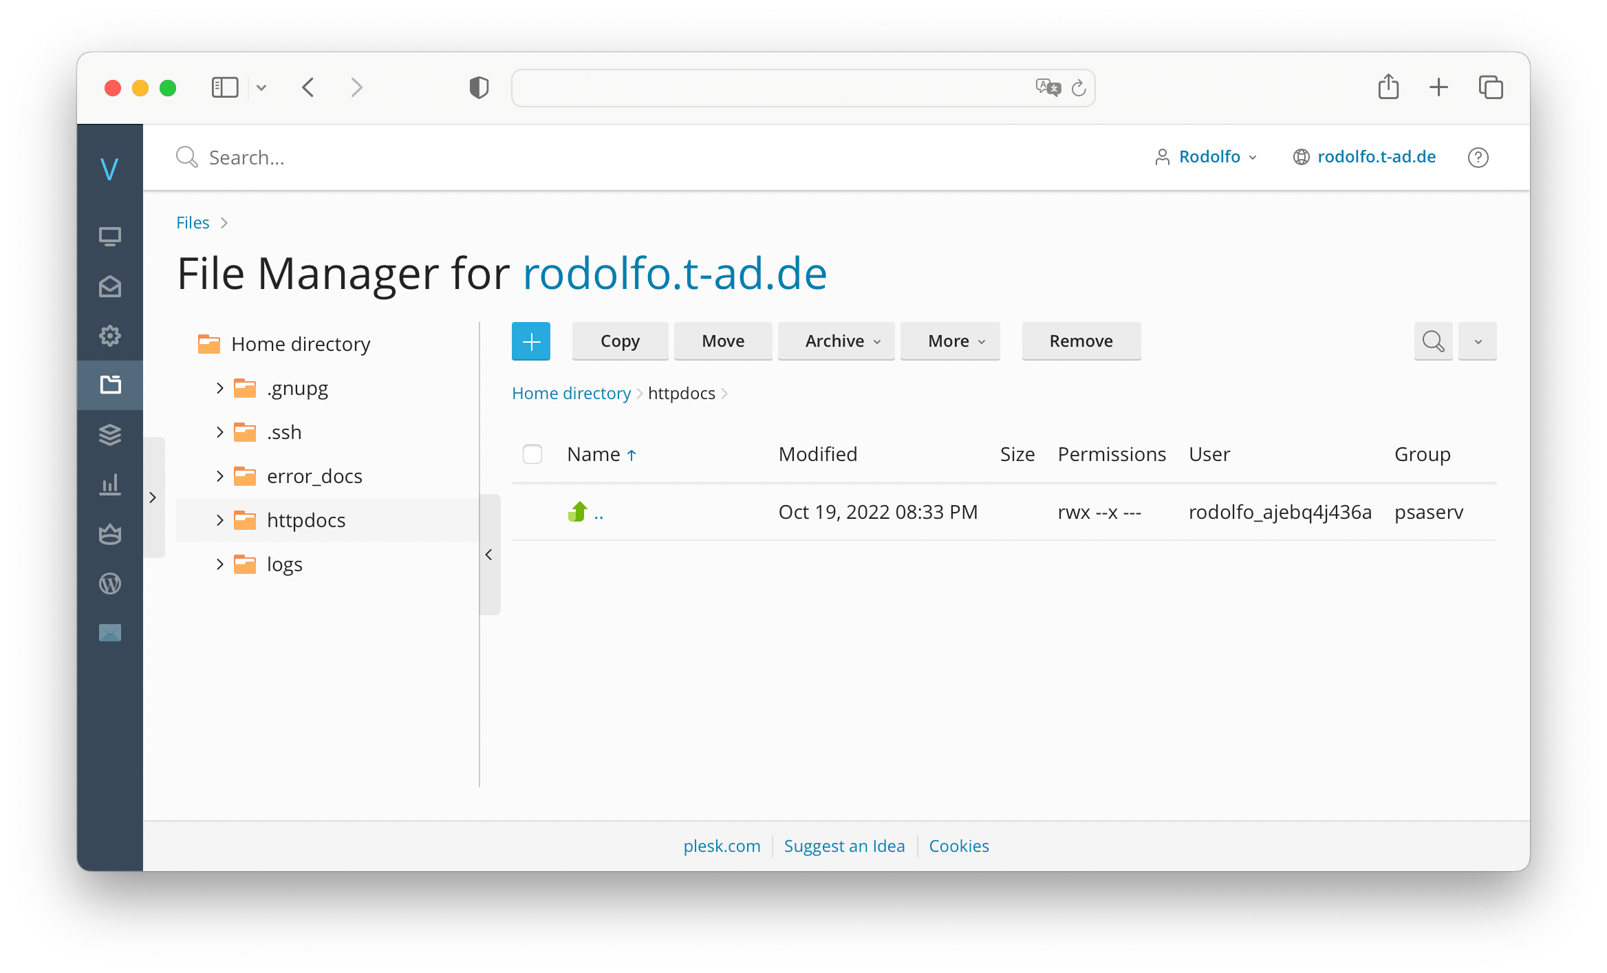Viewport: 1607px width, 973px height.
Task: Expand the .gnupg folder
Action: 220,388
